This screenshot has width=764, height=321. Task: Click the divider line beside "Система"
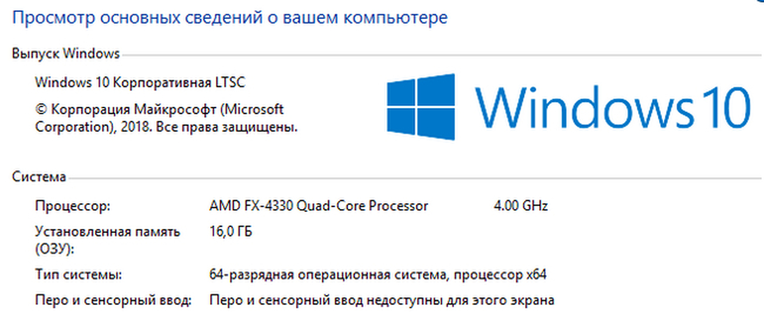pyautogui.click(x=414, y=178)
